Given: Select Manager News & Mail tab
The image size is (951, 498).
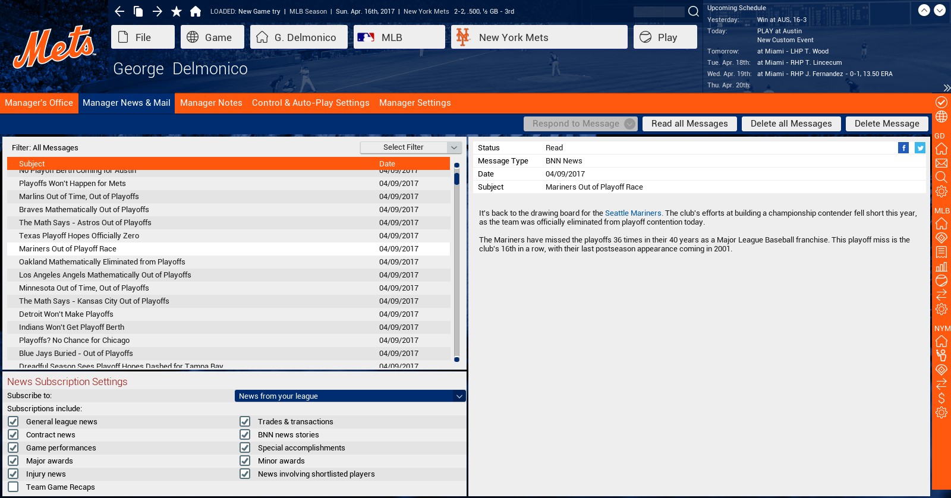Looking at the screenshot, I should [127, 103].
